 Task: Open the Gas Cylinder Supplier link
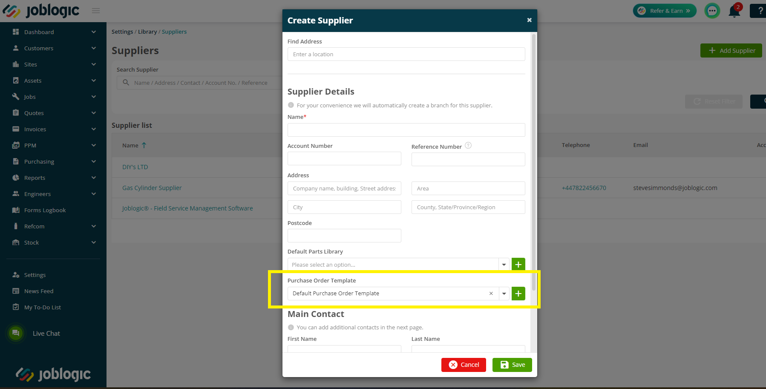click(152, 187)
